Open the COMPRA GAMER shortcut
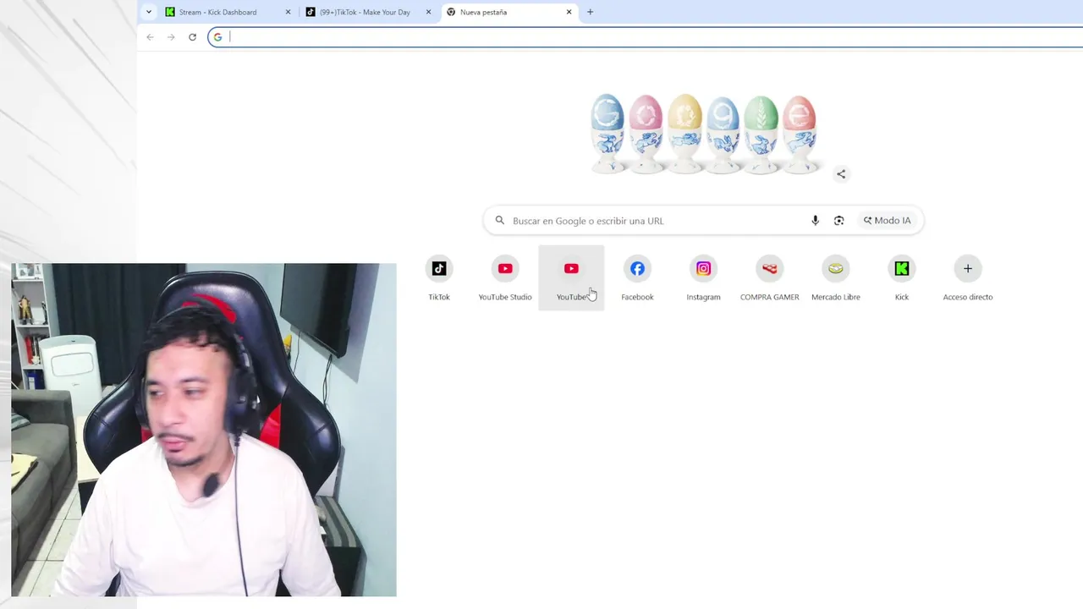Image resolution: width=1083 pixels, height=609 pixels. point(769,277)
